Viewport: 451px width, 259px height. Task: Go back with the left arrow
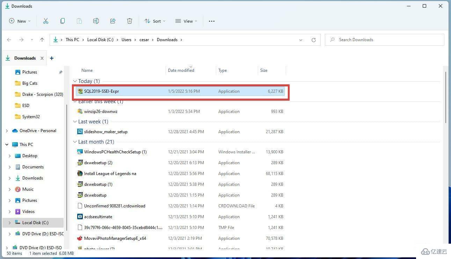click(x=9, y=40)
